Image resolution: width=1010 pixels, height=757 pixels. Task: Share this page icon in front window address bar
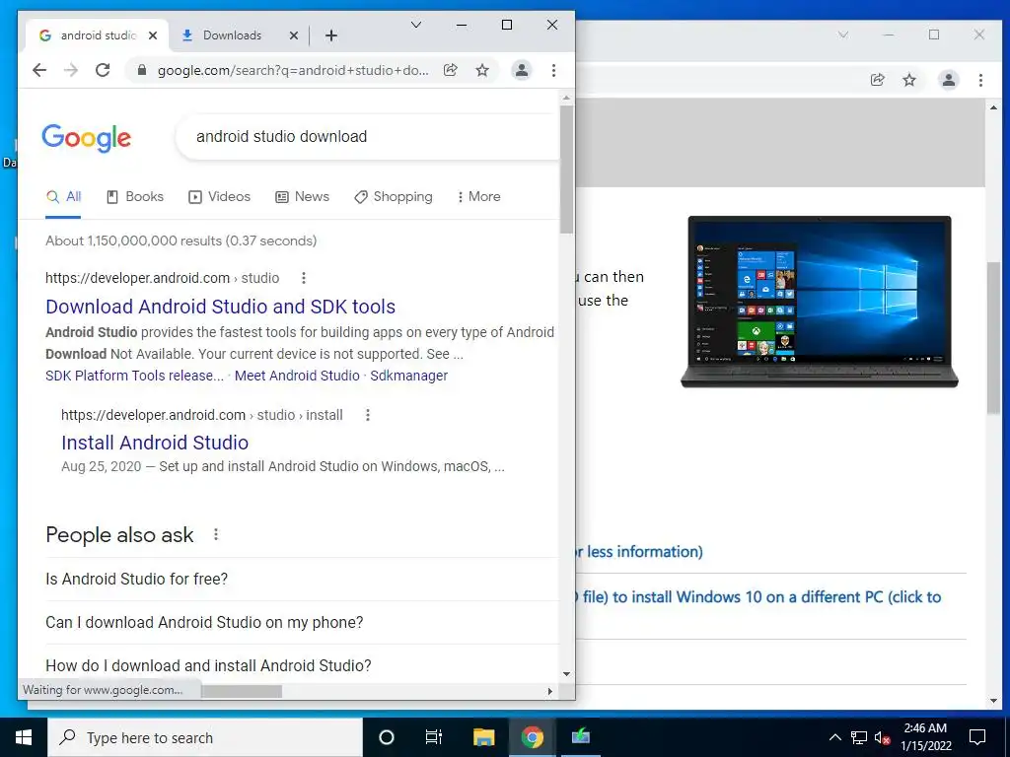451,70
